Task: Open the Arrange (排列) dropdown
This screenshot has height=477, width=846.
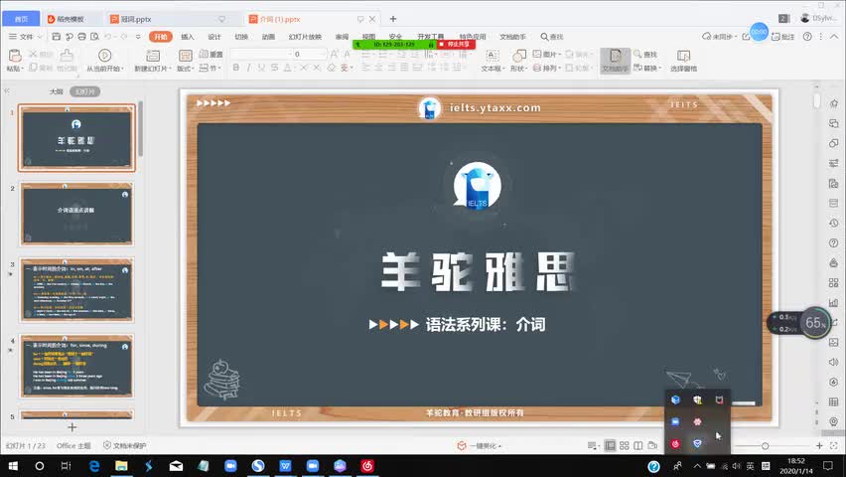Action: pyautogui.click(x=547, y=68)
